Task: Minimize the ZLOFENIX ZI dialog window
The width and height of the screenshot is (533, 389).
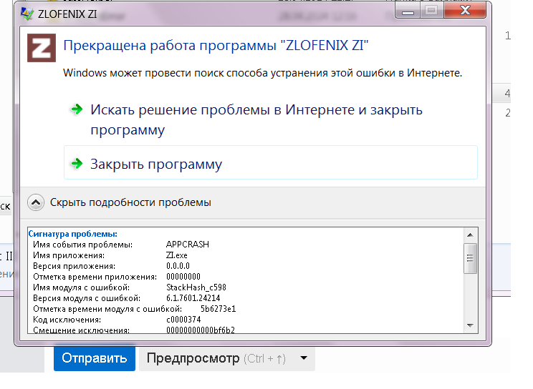Action: (408, 11)
